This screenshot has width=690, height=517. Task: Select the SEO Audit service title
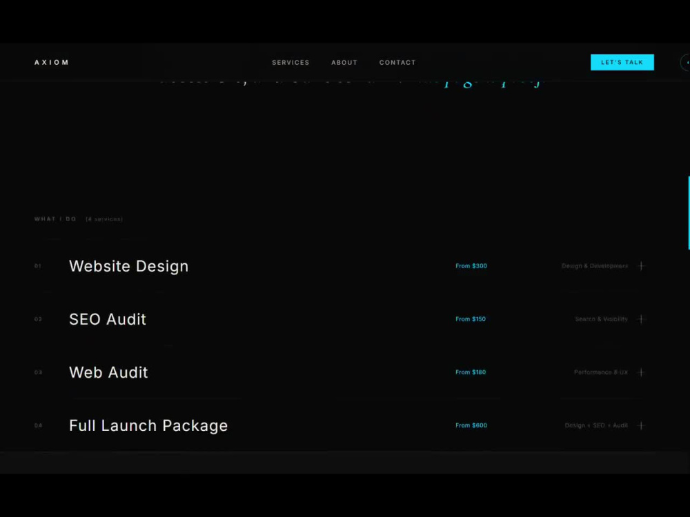(x=108, y=319)
